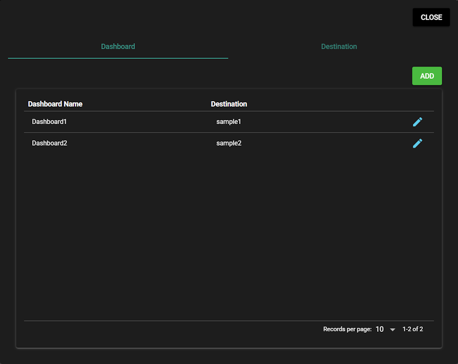Select the Dashboard2 name cell
This screenshot has width=458, height=364.
pyautogui.click(x=49, y=143)
